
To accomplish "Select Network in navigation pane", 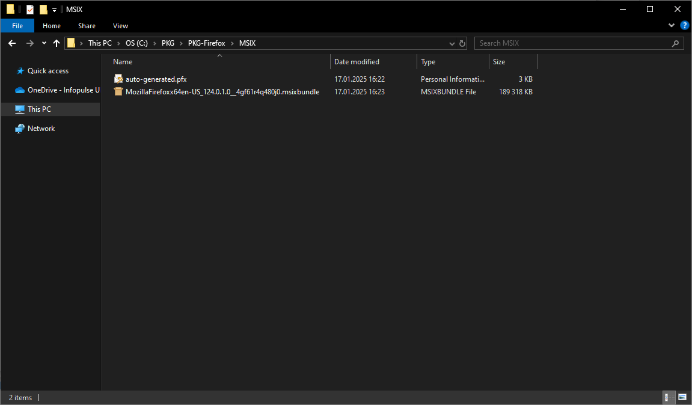I will pos(41,129).
